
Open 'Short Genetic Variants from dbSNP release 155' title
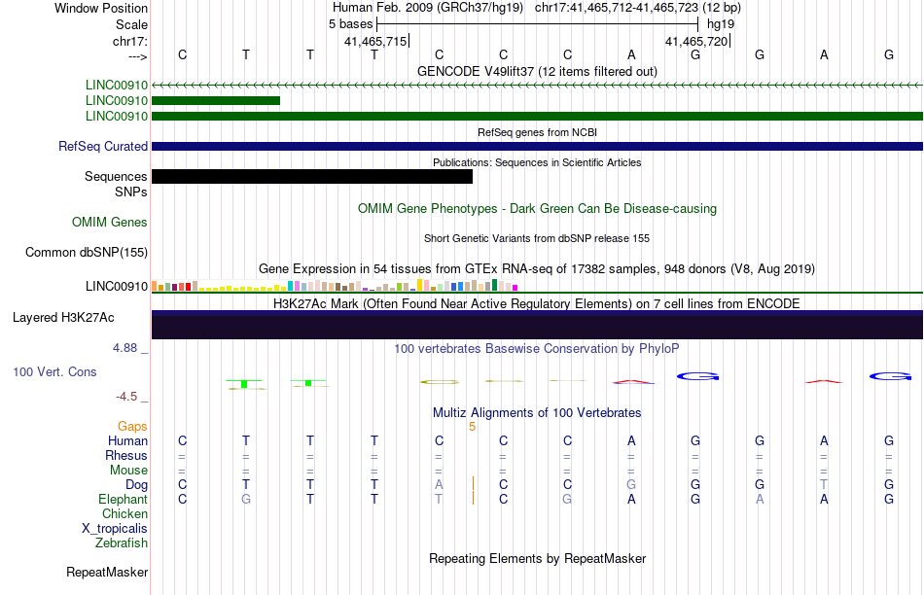click(537, 238)
